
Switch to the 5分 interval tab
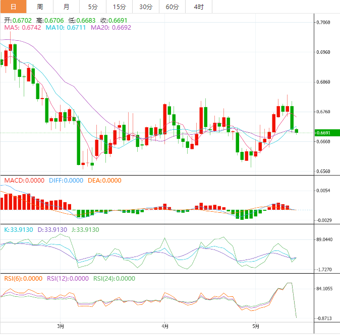point(93,7)
